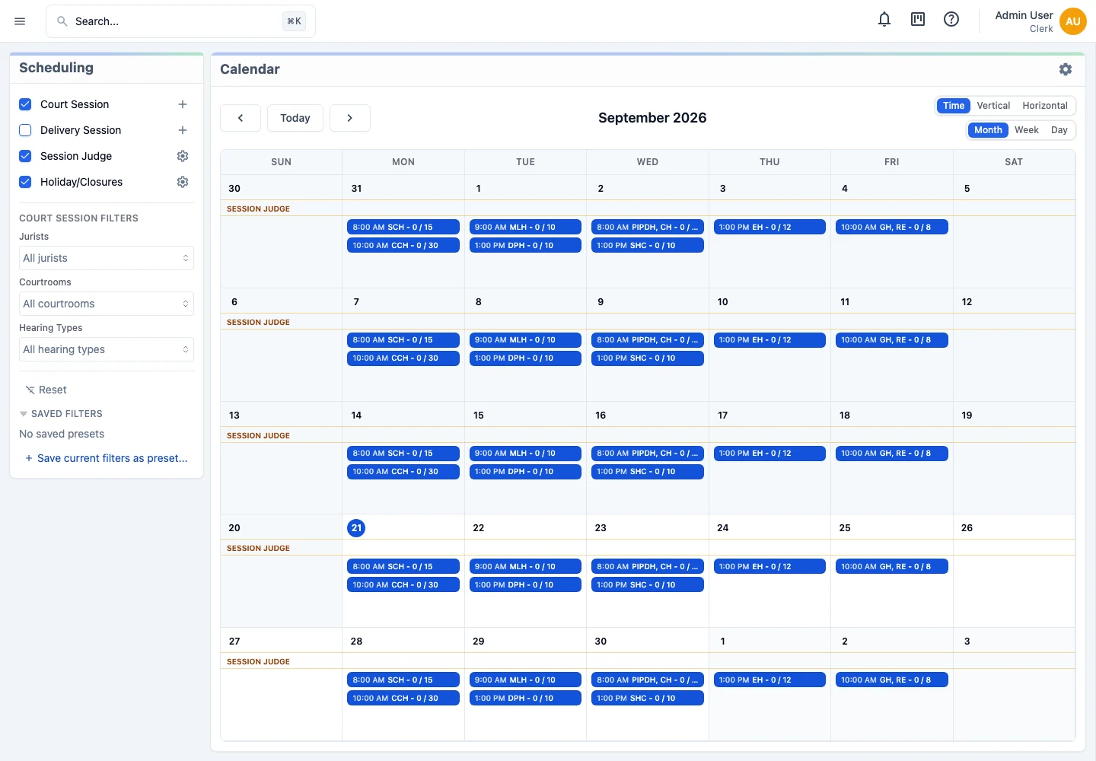Switch to Vertical layout tab
Image resolution: width=1096 pixels, height=761 pixels.
pos(993,106)
